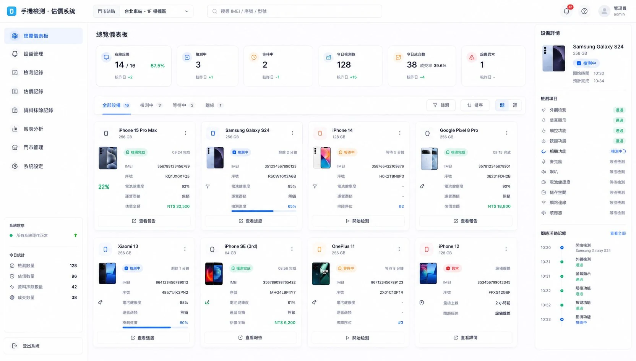Screen dimensions: 636x361
Task: Click the 喇叭 speaker icon
Action: coord(544,172)
